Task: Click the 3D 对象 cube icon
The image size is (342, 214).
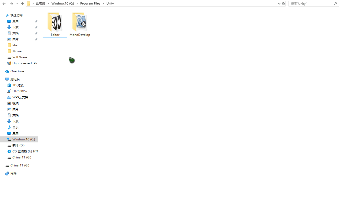Action: [9, 85]
